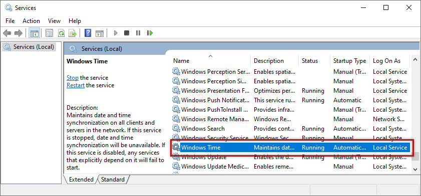Screen dimensions: 421x196
Task: Click the scrollbar down arrow in services list
Action: 415,169
